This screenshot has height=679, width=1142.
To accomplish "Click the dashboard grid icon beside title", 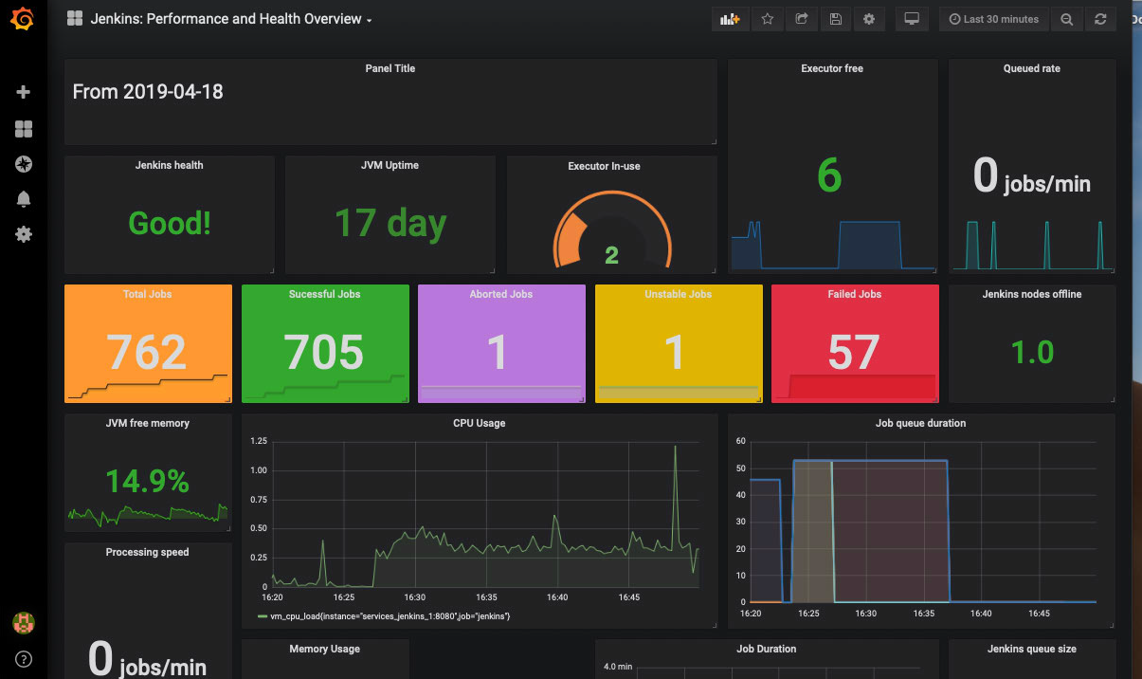I will [75, 19].
